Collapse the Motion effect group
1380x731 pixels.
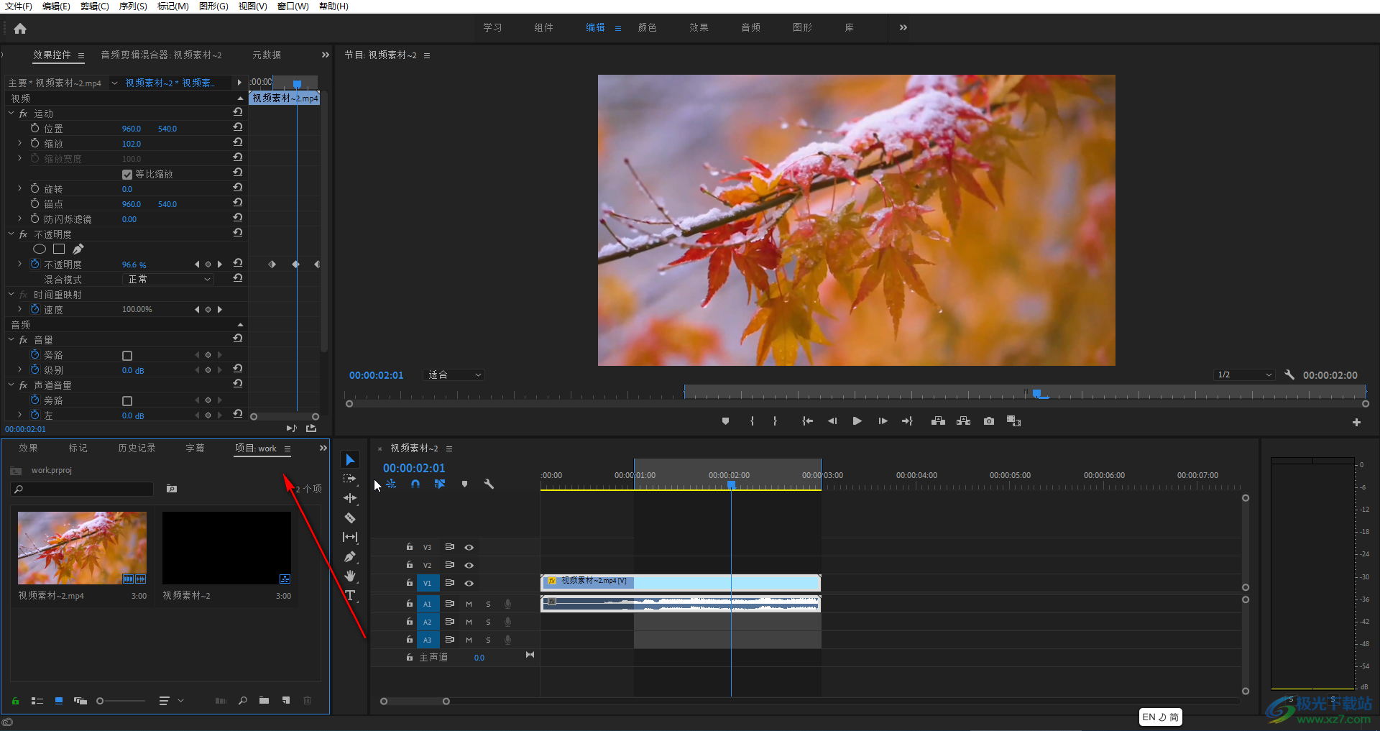pos(11,114)
